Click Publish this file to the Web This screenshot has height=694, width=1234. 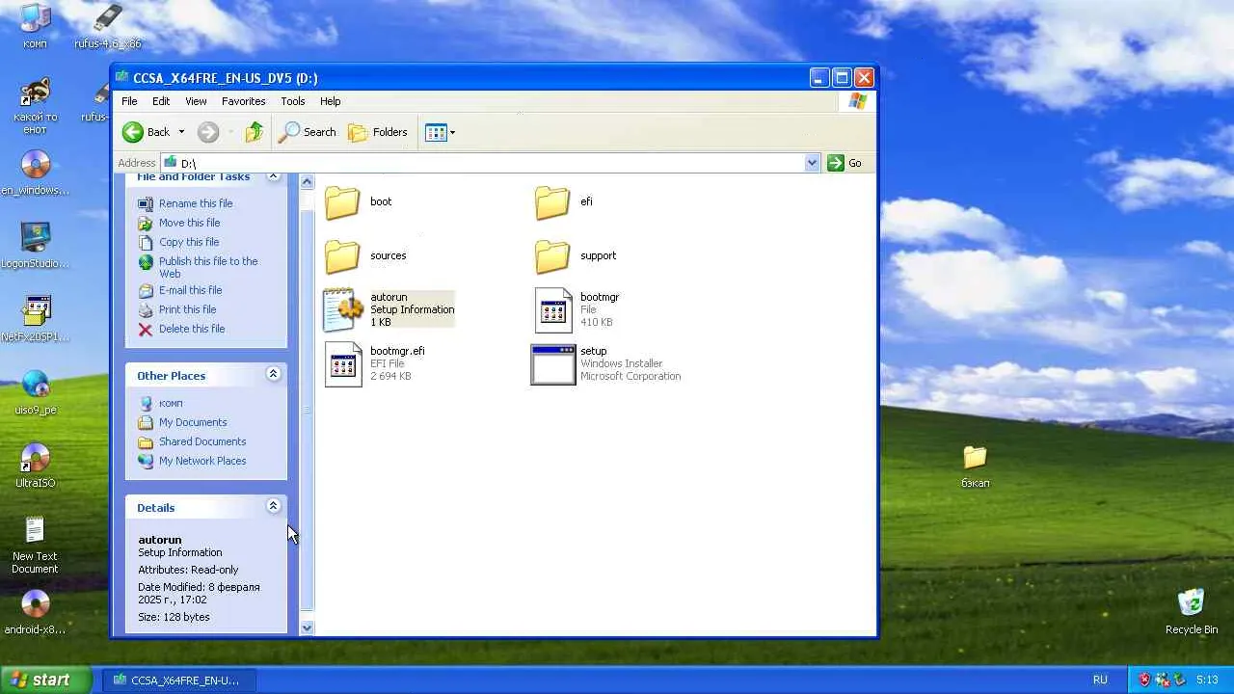[208, 267]
